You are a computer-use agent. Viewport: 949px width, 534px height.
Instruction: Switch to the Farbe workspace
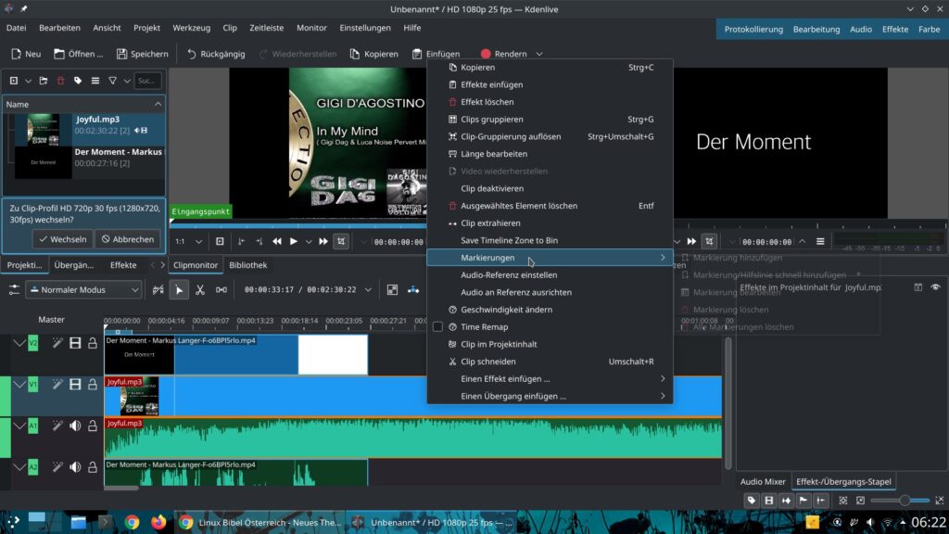point(929,29)
